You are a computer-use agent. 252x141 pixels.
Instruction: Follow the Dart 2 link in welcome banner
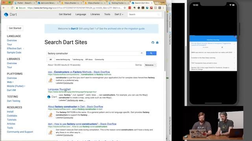[74, 29]
